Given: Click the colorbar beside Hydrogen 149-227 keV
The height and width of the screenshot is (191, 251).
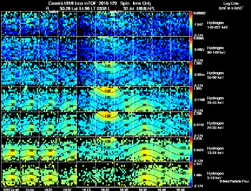Looking at the screenshot, I should pos(191,24).
